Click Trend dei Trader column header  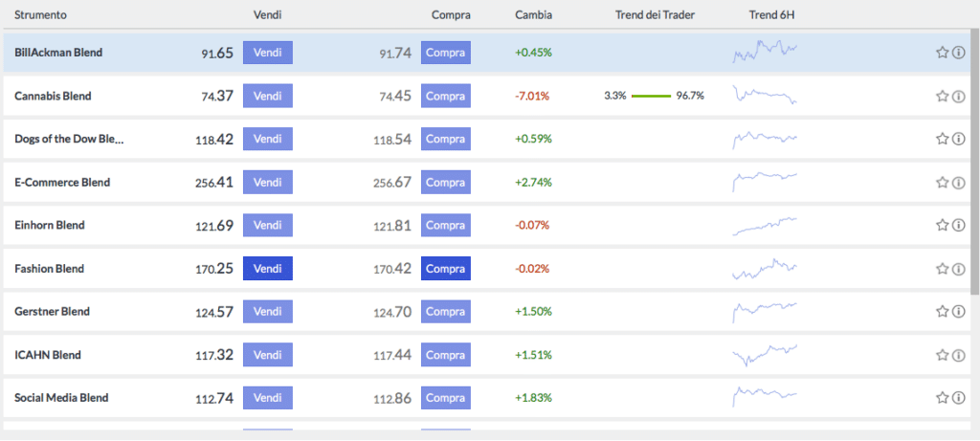(655, 13)
